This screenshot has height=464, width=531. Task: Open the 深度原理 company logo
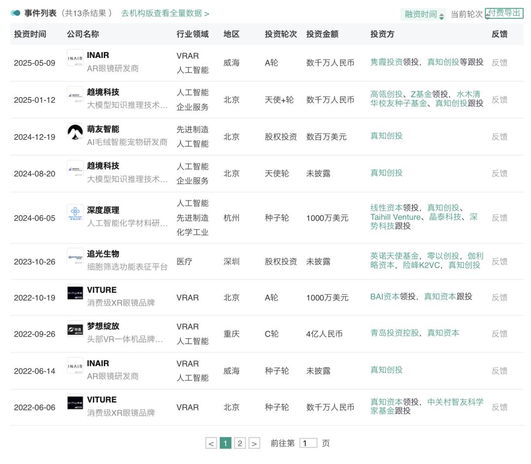75,213
